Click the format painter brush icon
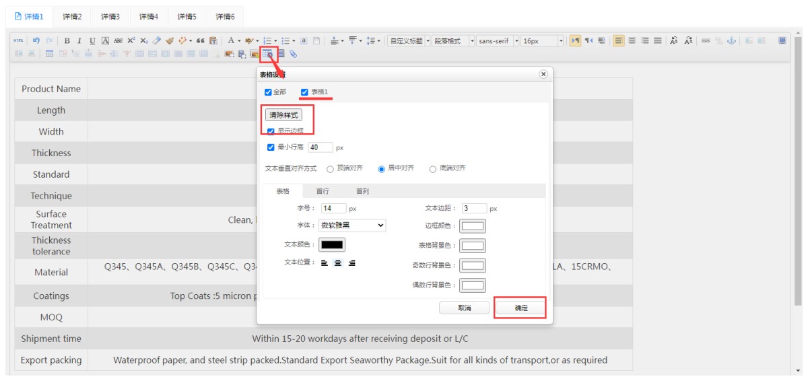The height and width of the screenshot is (383, 808). pos(170,41)
